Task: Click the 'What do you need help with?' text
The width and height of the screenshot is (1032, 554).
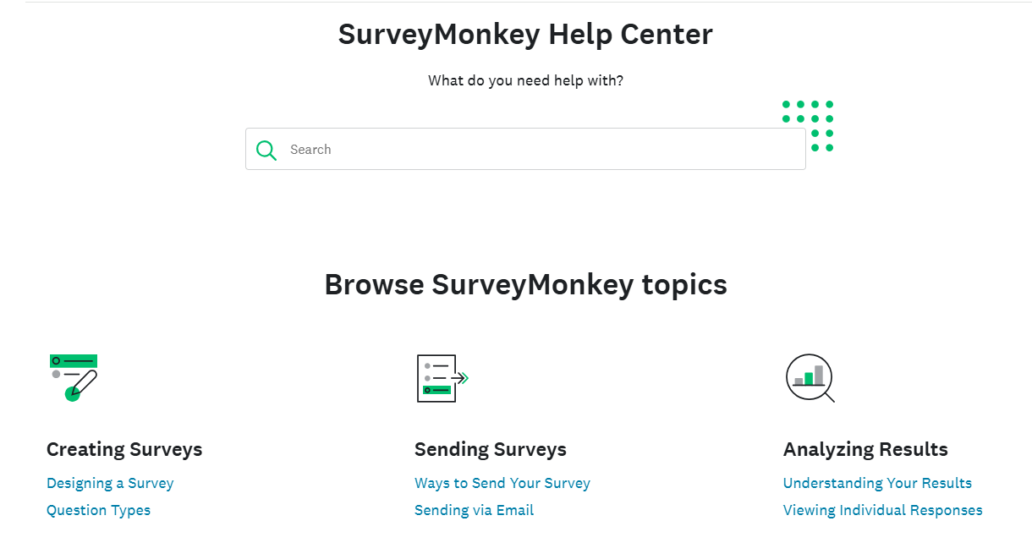Action: pyautogui.click(x=525, y=81)
